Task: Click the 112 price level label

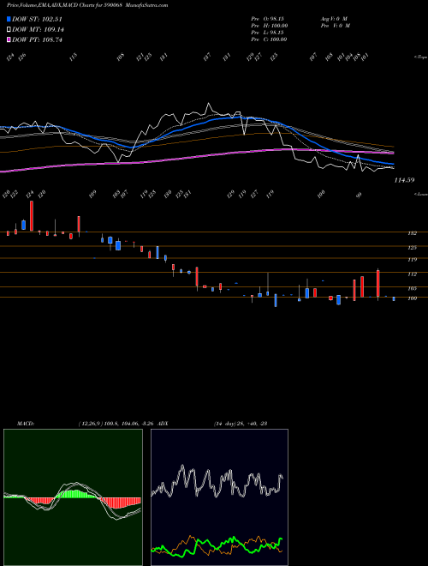Action: 412,274
